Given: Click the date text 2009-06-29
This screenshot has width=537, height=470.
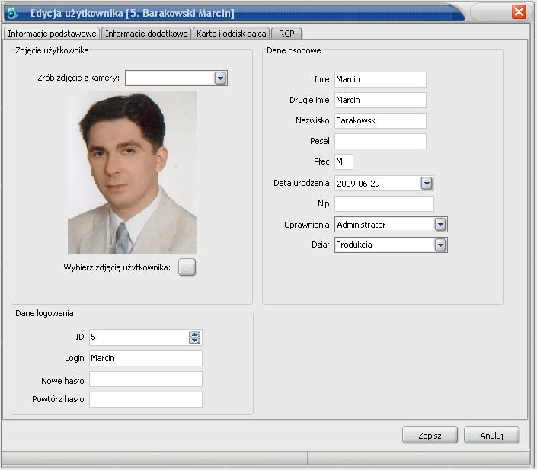Looking at the screenshot, I should pyautogui.click(x=358, y=184).
